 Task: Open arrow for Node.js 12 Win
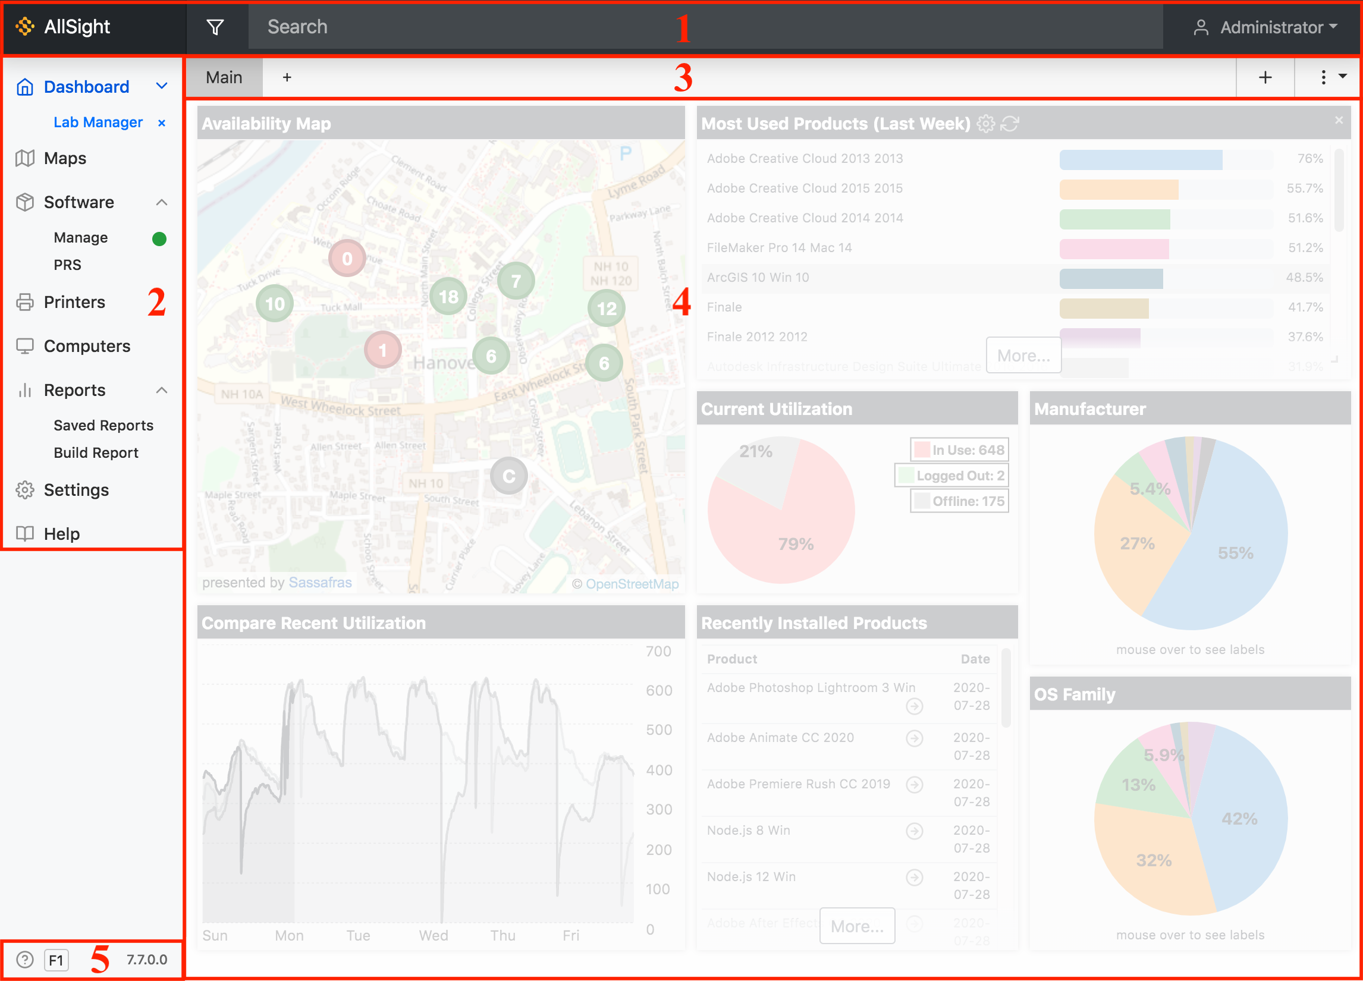[x=915, y=878]
